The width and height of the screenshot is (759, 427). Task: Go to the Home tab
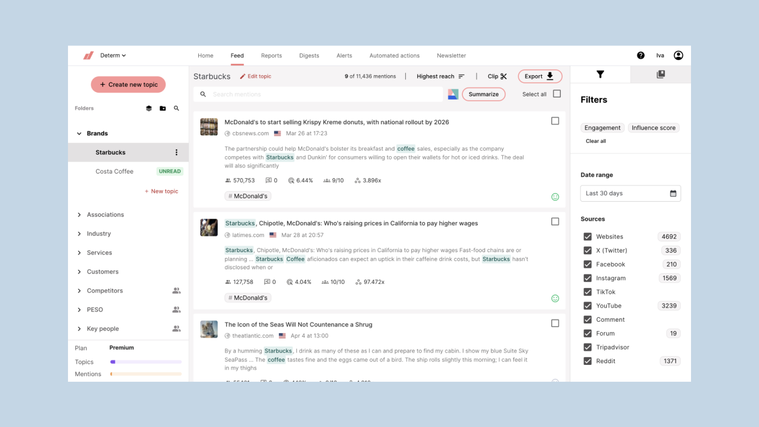pyautogui.click(x=206, y=55)
